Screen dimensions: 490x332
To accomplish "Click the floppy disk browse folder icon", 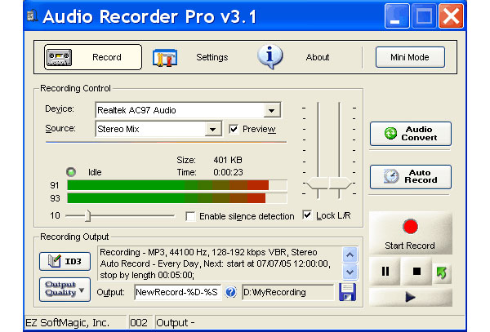I will tap(348, 292).
